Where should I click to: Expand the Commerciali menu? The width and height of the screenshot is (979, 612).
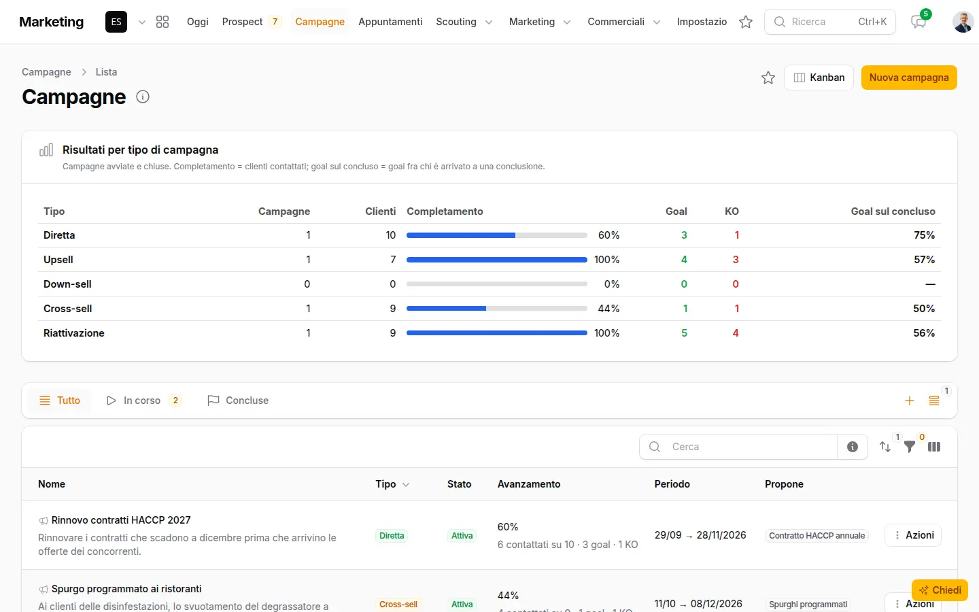[x=624, y=22]
